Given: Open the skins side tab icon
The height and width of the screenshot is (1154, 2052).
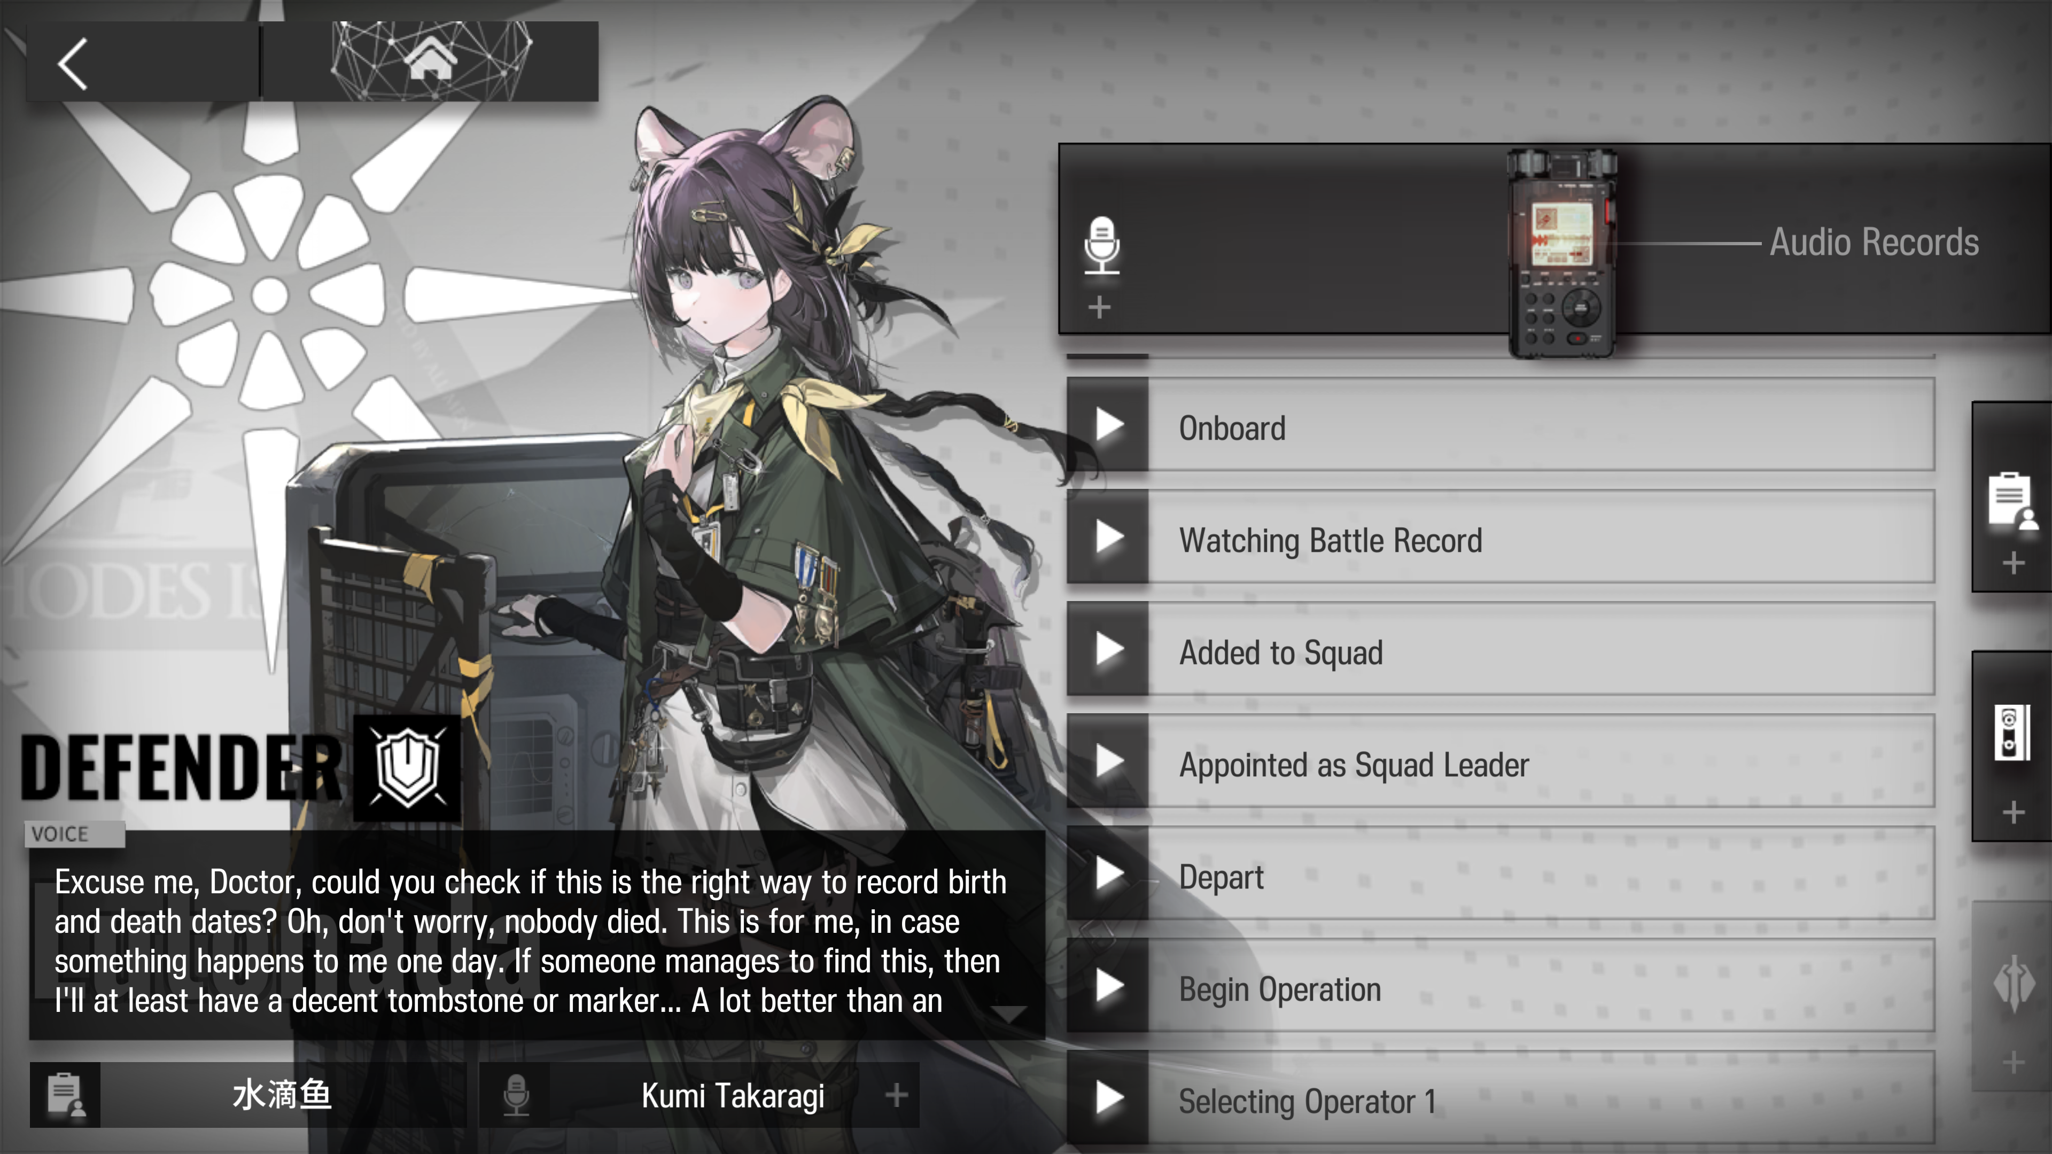Looking at the screenshot, I should (x=2013, y=983).
